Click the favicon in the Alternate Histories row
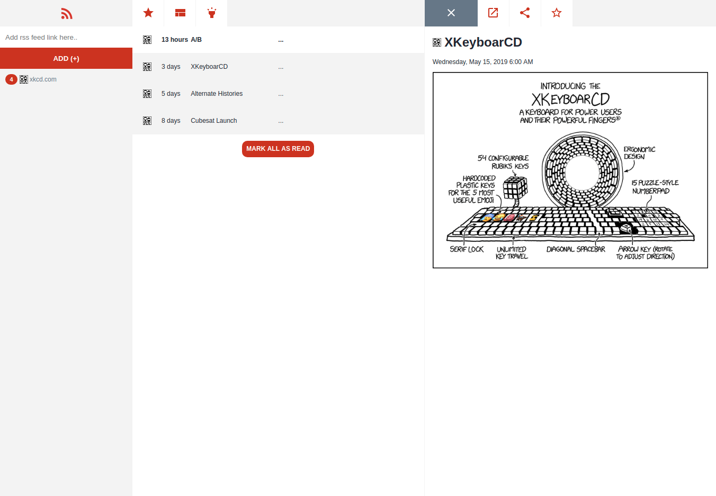 [147, 94]
